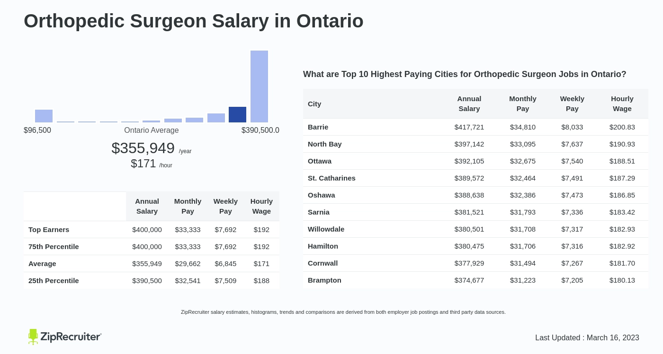This screenshot has height=354, width=663.
Task: Click Cornwall annual salary $377,929
Action: (x=469, y=263)
